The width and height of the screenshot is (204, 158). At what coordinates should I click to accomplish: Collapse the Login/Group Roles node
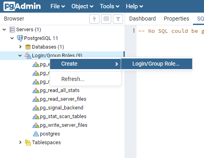pos(20,56)
